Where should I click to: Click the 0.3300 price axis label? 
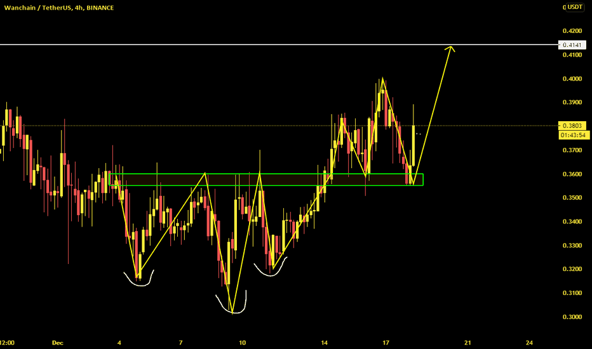tap(572, 245)
